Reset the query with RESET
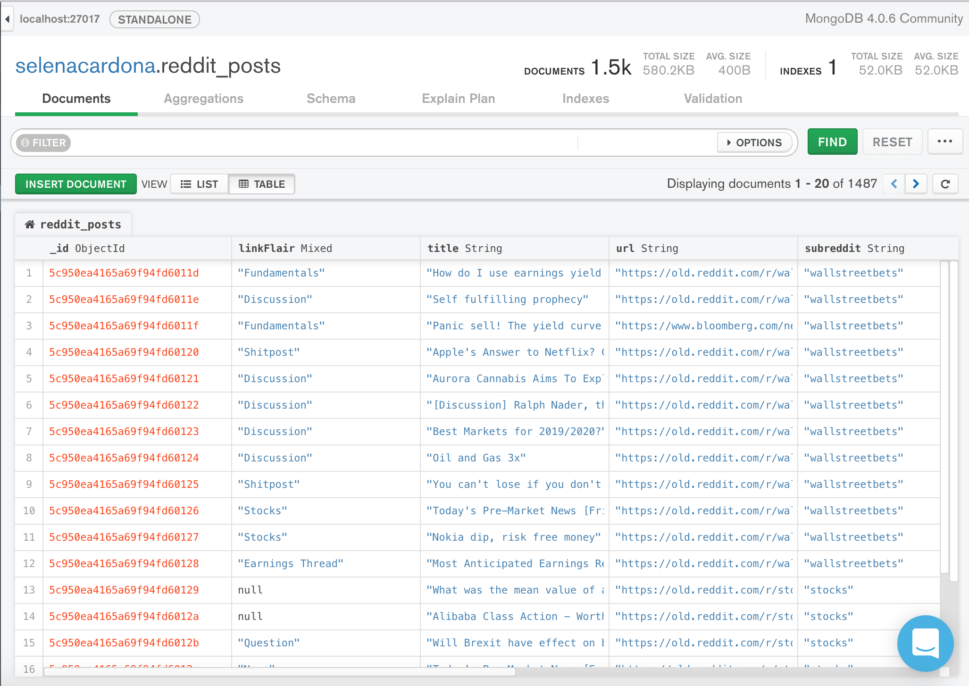The height and width of the screenshot is (686, 969). pos(892,142)
